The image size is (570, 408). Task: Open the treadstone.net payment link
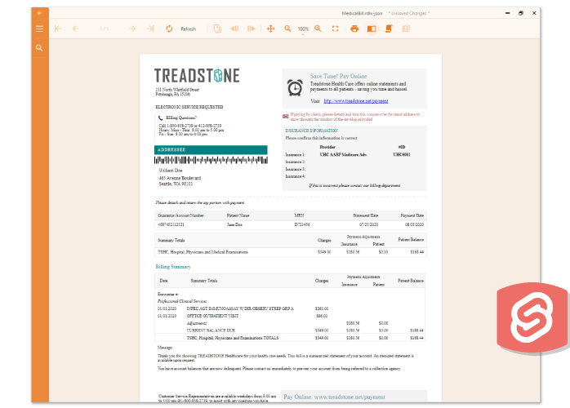[356, 101]
